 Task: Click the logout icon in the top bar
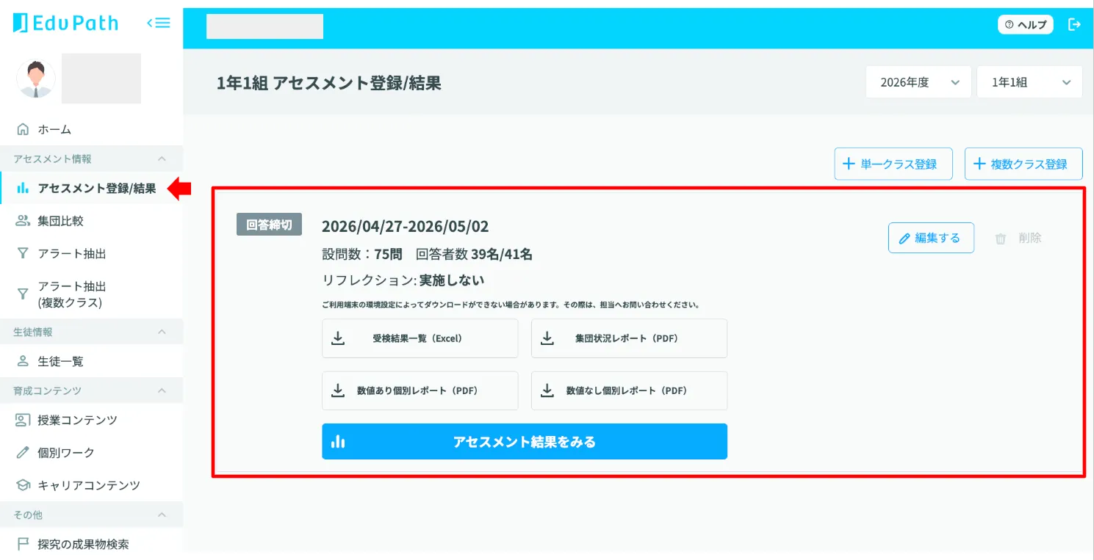click(x=1074, y=25)
